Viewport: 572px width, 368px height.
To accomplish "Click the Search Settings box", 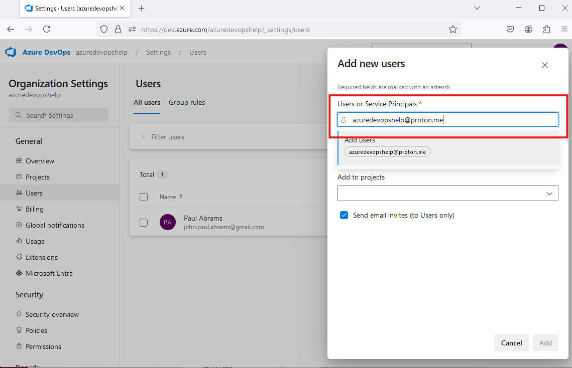I will (59, 115).
